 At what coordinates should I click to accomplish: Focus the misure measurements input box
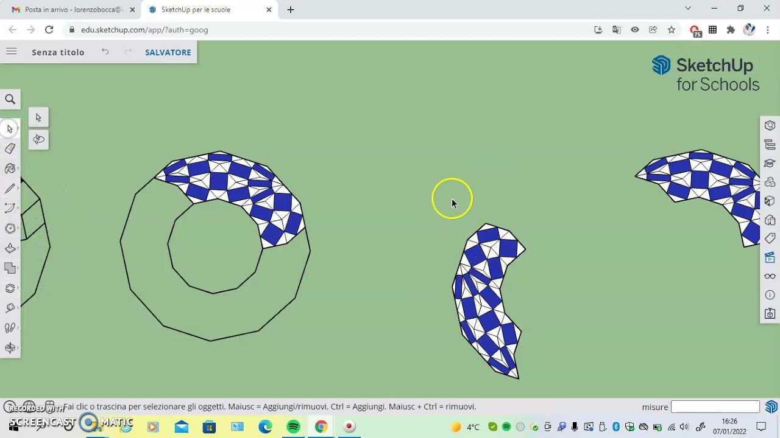tap(715, 407)
